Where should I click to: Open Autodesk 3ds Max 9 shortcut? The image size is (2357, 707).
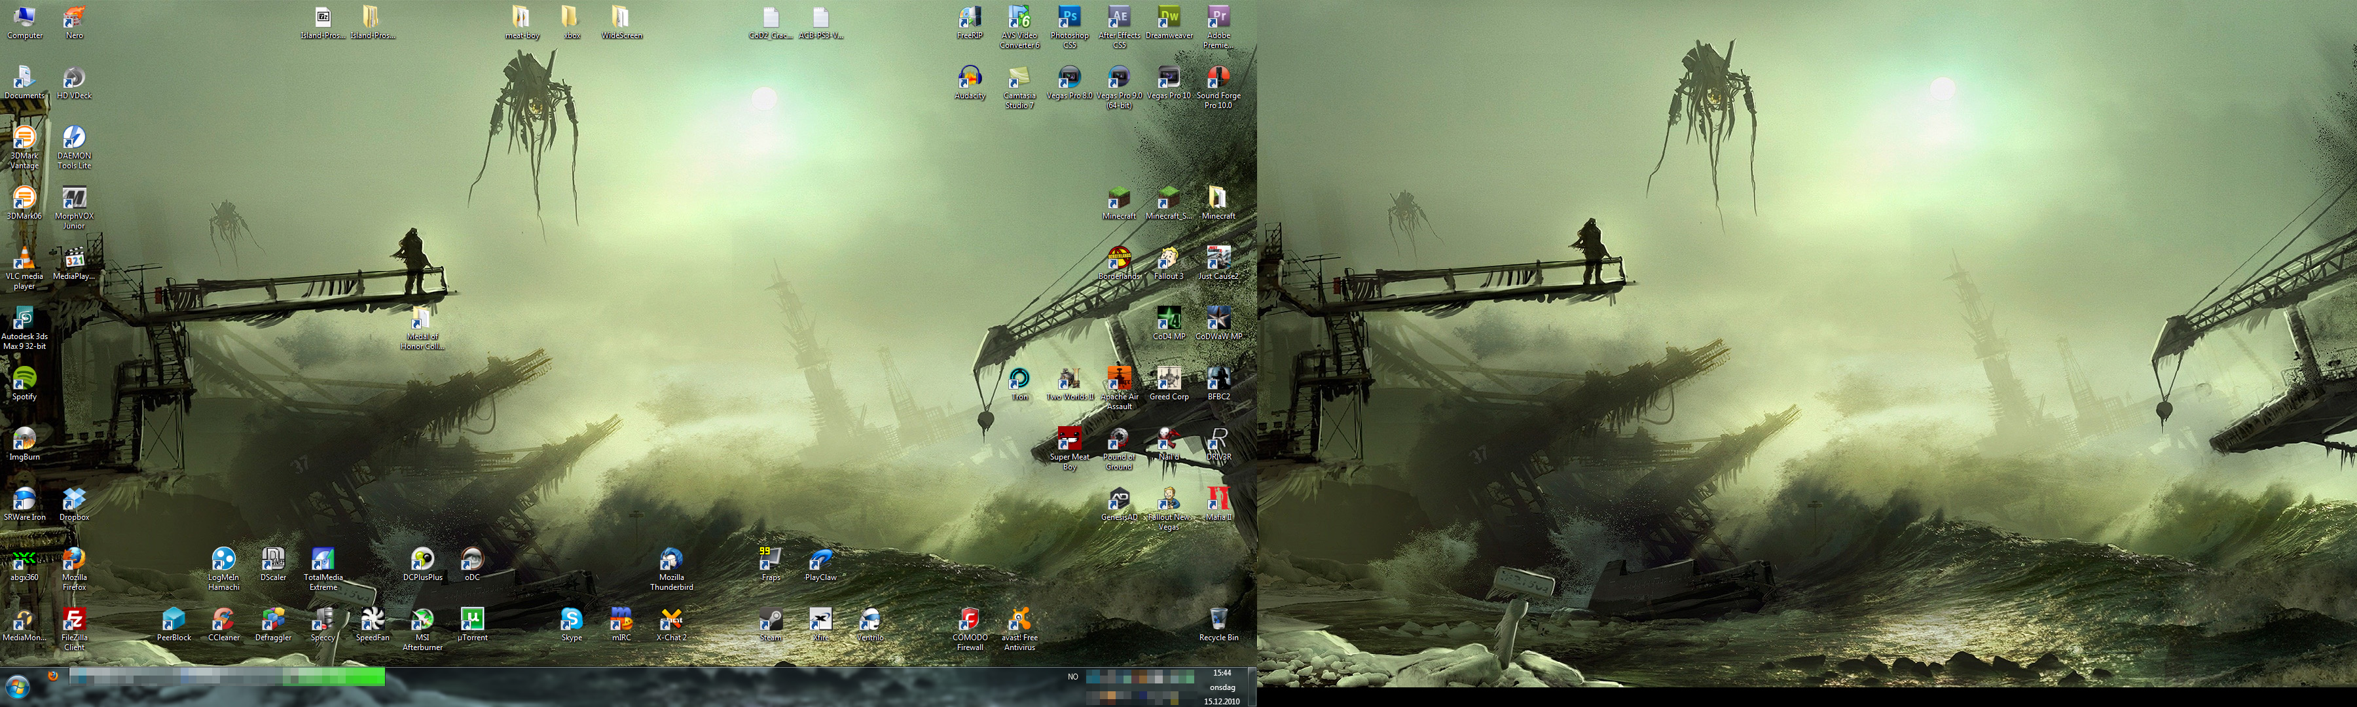(x=25, y=329)
